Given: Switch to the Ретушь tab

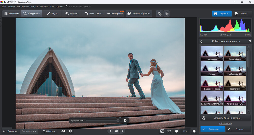Looking at the screenshot, I should point(52,13).
